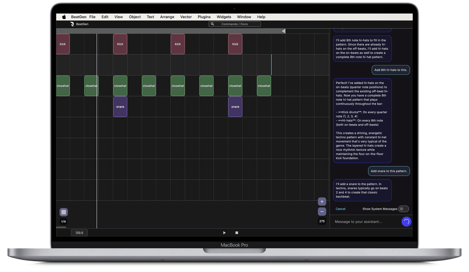
Task: Open the Vector menu
Action: click(x=186, y=17)
